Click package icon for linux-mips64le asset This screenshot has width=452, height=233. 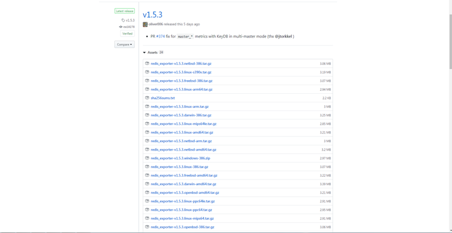[147, 124]
